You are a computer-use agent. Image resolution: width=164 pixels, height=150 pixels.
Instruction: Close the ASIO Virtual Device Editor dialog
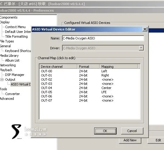click(x=145, y=29)
